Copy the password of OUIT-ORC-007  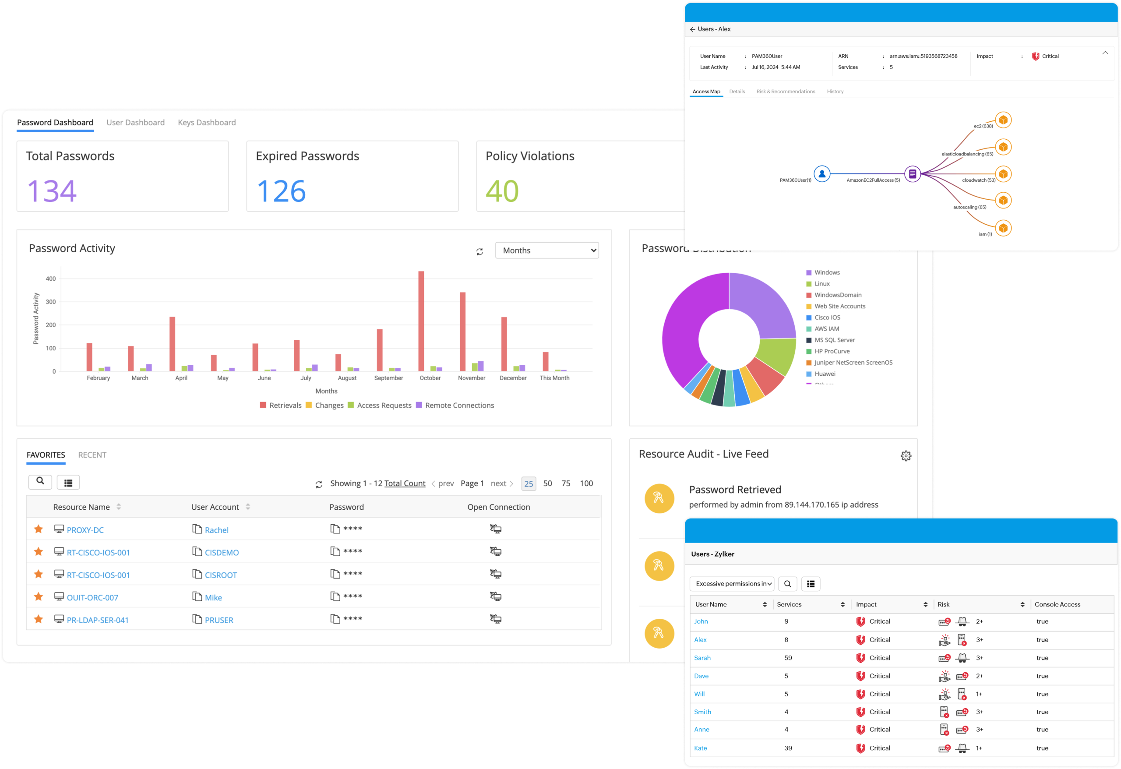[x=335, y=597]
